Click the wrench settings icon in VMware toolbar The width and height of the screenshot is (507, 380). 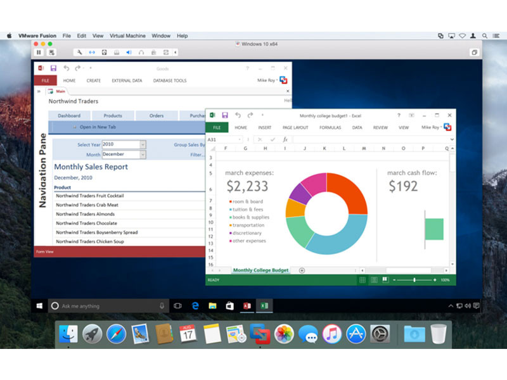(80, 53)
